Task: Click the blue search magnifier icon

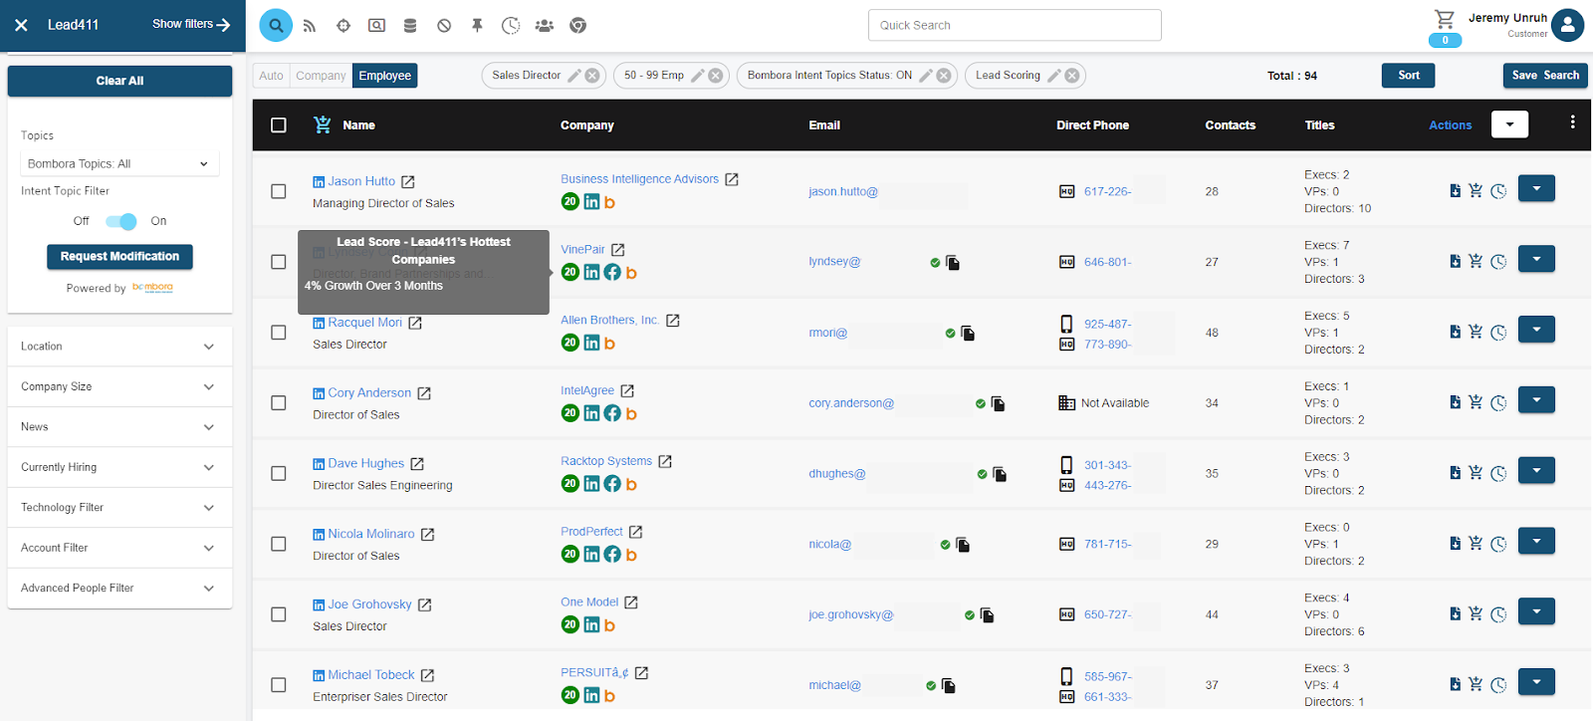Action: click(x=276, y=25)
